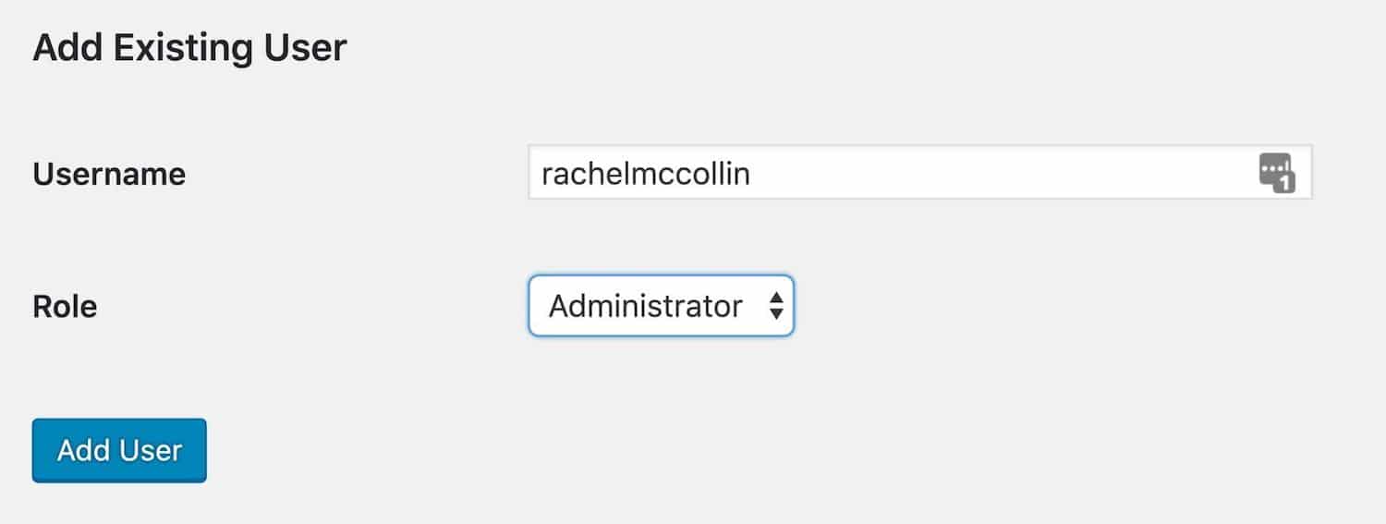Toggle the Role select arrow control

pos(776,306)
